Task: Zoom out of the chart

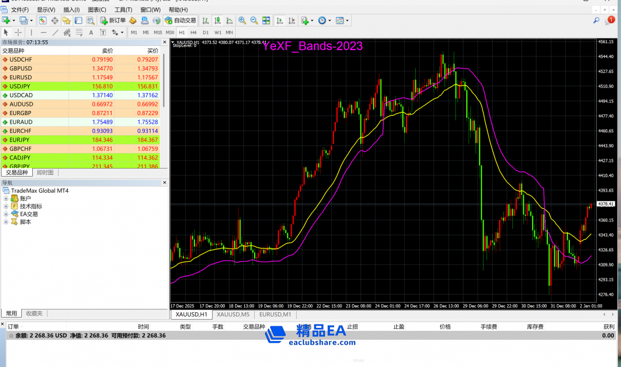Action: click(254, 20)
